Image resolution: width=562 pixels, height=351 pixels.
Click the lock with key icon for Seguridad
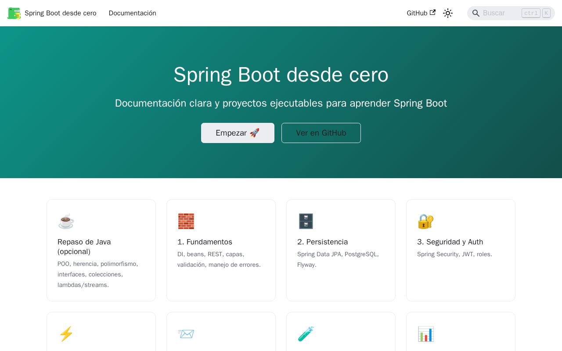click(x=425, y=221)
